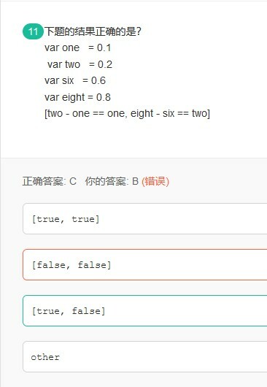The width and height of the screenshot is (267, 387).
Task: Click the 正确答案: C text
Action: [x=50, y=181]
